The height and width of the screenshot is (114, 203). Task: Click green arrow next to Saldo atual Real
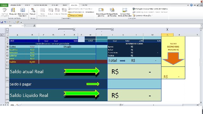82,71
